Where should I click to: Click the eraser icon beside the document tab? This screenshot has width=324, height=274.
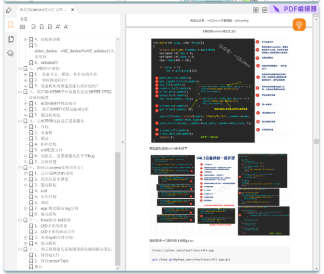(x=9, y=10)
